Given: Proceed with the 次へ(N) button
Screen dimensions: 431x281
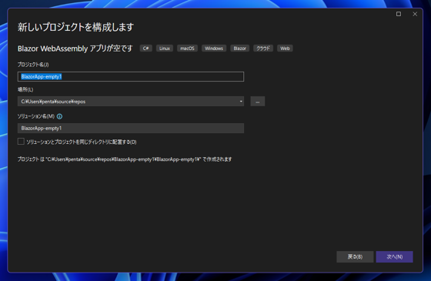Looking at the screenshot, I should click(394, 257).
